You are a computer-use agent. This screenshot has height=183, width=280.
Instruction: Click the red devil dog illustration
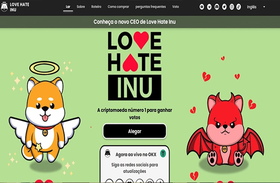(x=225, y=130)
